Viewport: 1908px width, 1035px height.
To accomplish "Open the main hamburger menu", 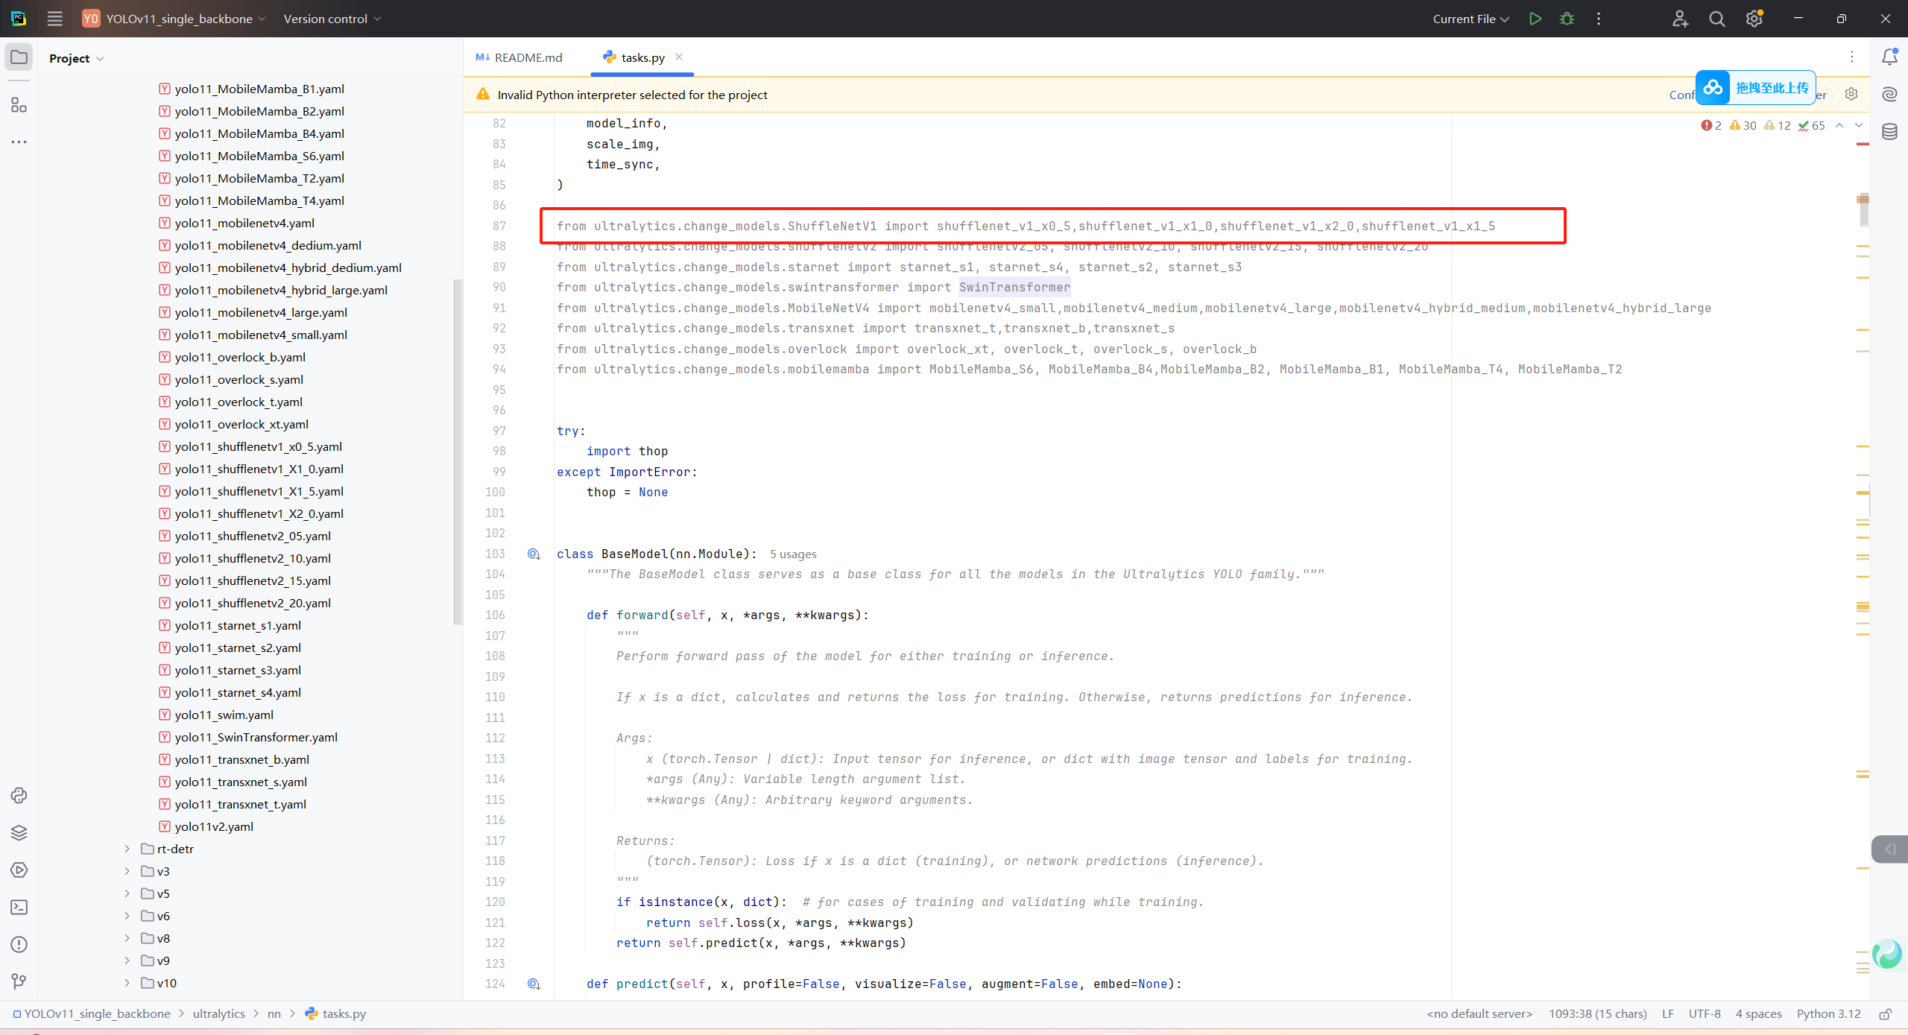I will pyautogui.click(x=54, y=19).
